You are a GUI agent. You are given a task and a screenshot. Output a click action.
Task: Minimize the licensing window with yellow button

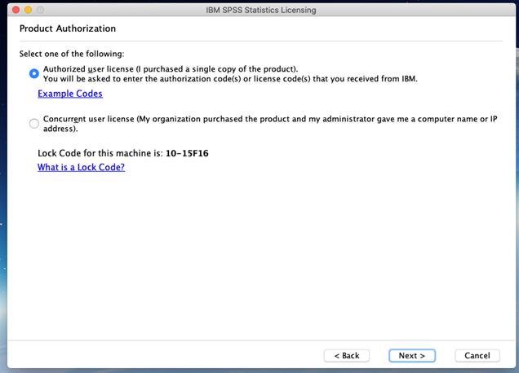tap(28, 10)
